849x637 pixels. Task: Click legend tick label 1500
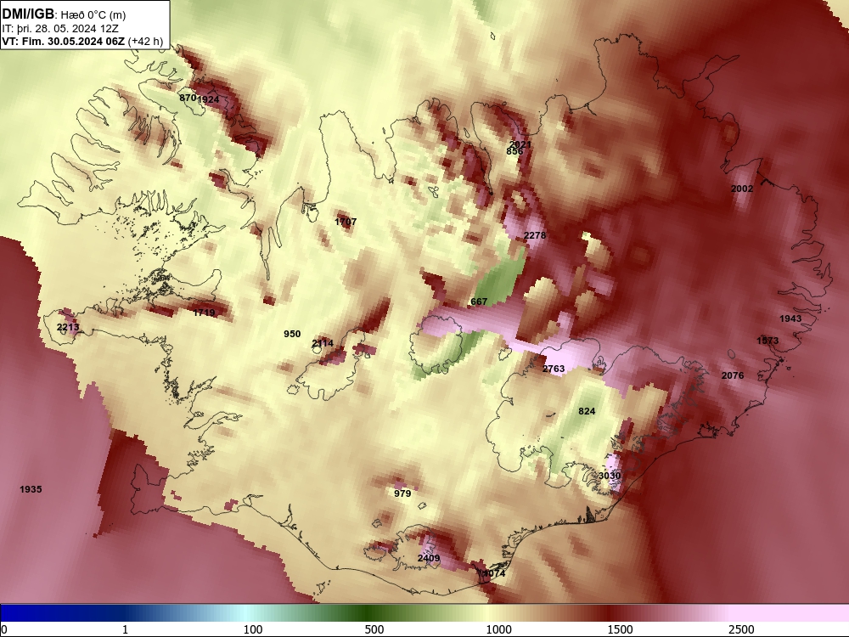click(620, 629)
